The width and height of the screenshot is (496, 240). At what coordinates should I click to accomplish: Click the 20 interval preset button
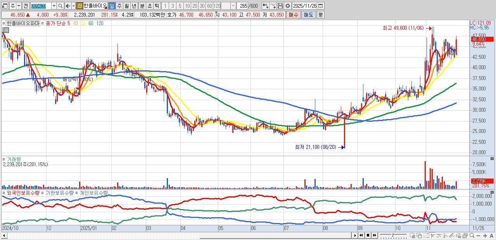pos(195,6)
